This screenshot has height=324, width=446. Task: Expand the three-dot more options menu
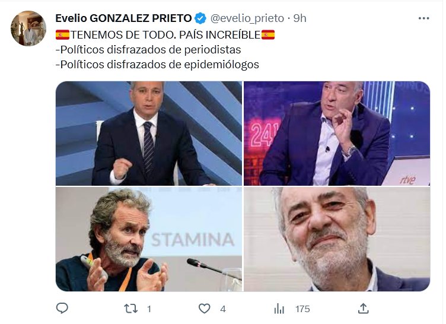423,18
